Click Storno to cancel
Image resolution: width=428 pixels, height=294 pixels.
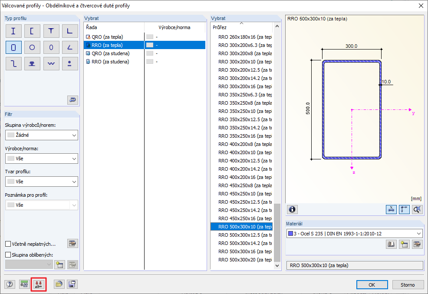[x=408, y=285]
